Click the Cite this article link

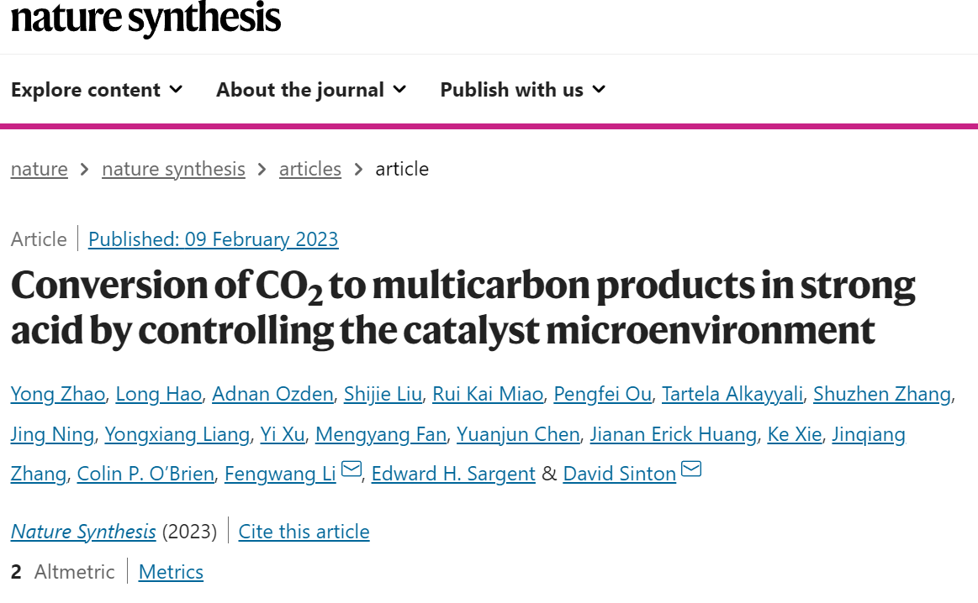pos(304,532)
